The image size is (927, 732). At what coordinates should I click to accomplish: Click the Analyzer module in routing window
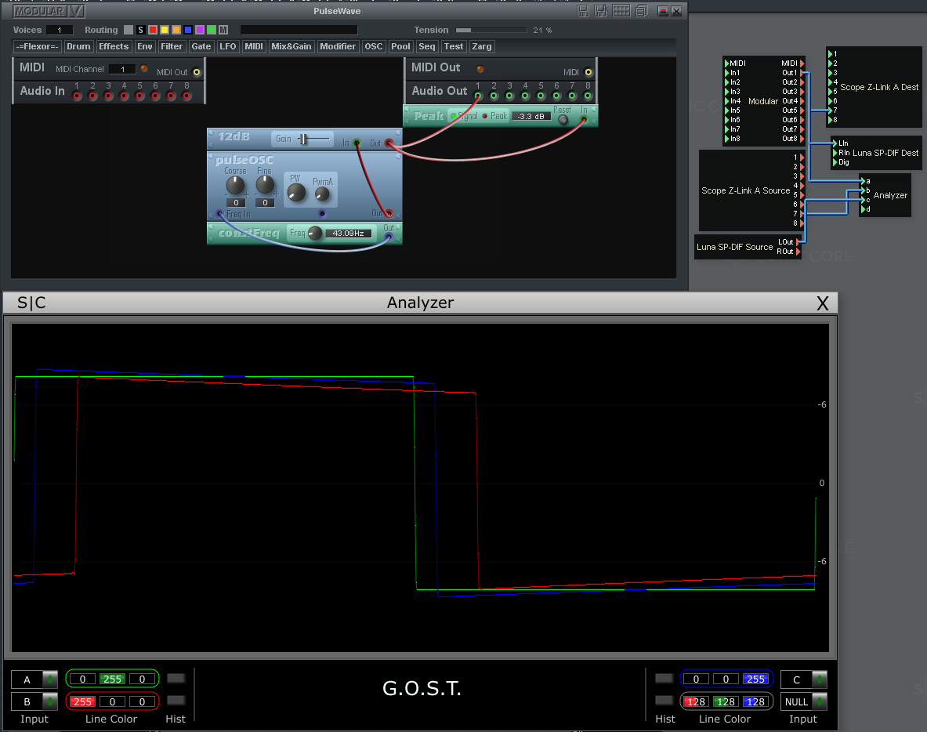tap(885, 195)
